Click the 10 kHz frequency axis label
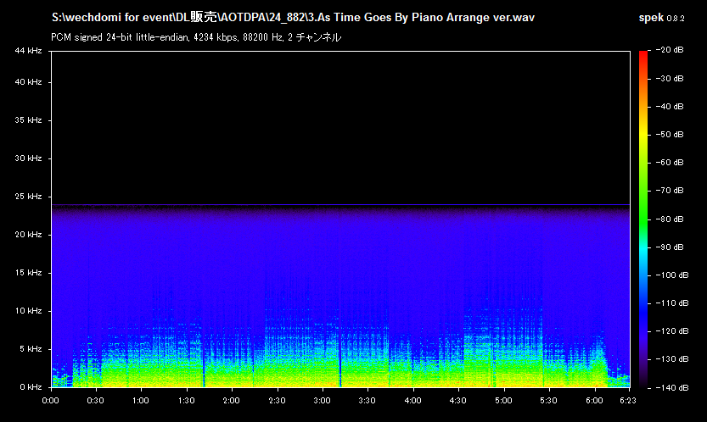This screenshot has height=422, width=707. tap(28, 311)
